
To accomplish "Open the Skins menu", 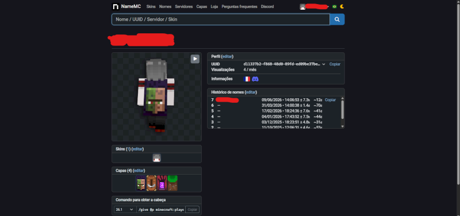I will pos(151,6).
